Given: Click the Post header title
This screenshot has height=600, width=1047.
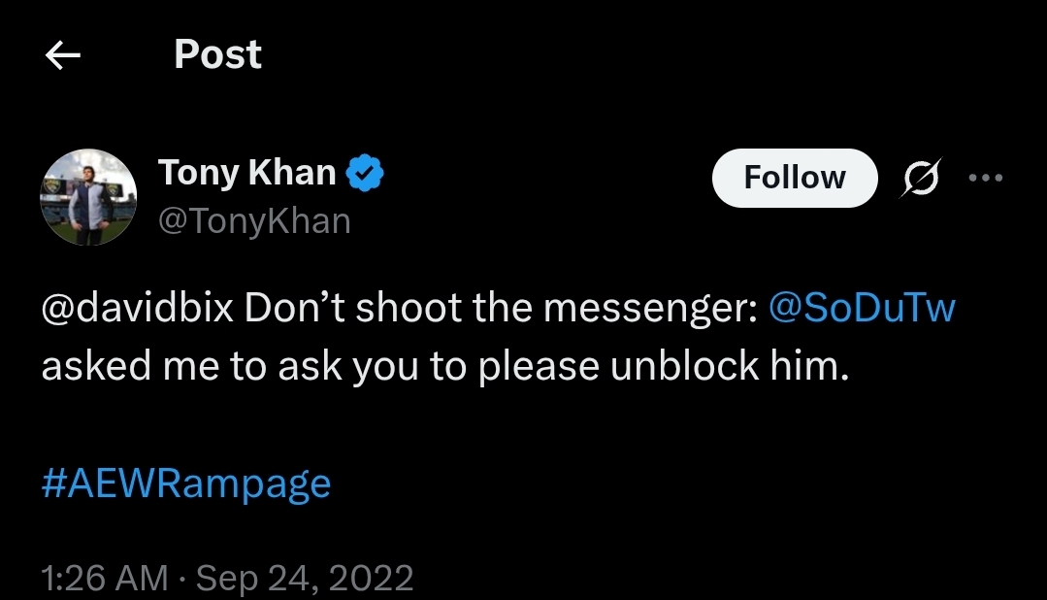Looking at the screenshot, I should tap(217, 55).
